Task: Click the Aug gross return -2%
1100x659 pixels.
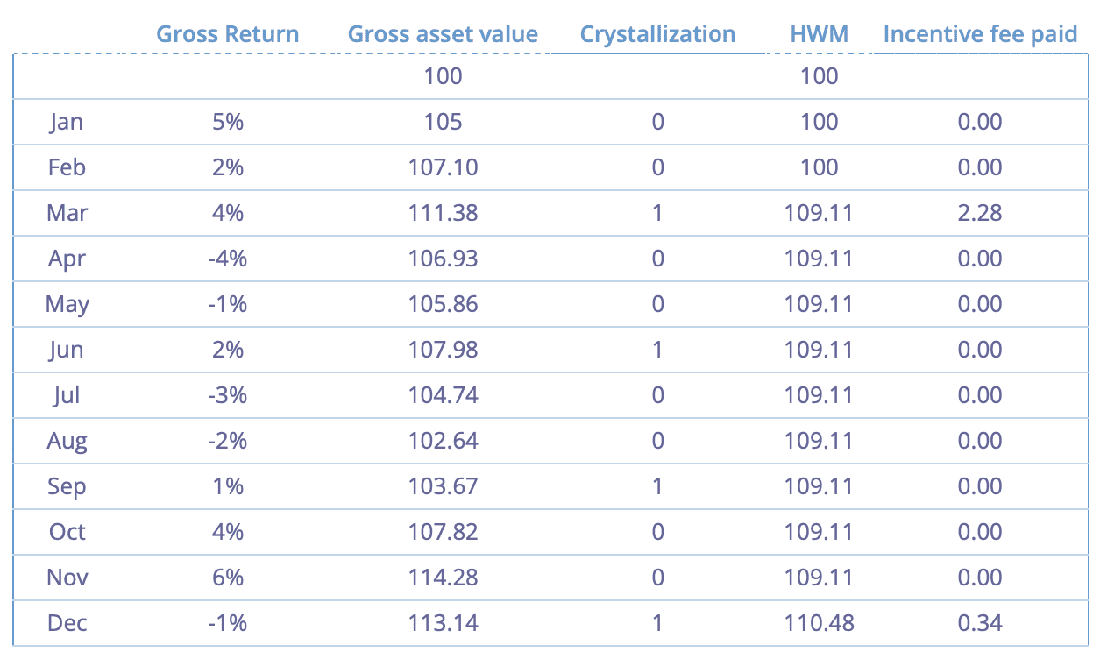Action: point(227,441)
